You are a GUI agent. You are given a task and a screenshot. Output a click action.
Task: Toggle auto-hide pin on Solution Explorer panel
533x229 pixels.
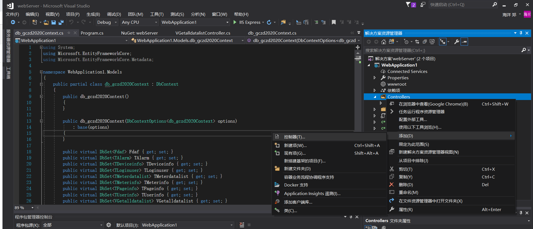(x=521, y=33)
